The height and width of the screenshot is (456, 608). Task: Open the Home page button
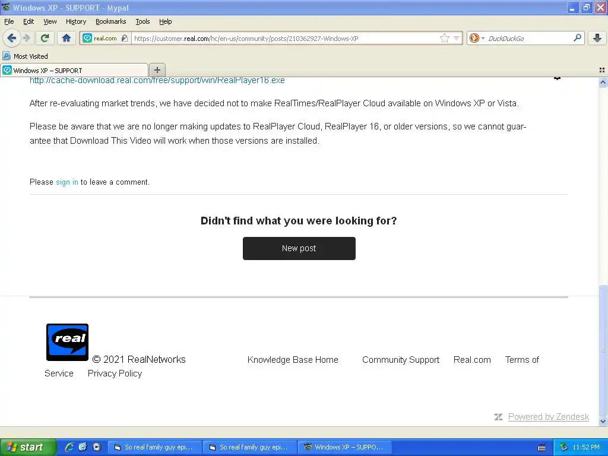(66, 38)
